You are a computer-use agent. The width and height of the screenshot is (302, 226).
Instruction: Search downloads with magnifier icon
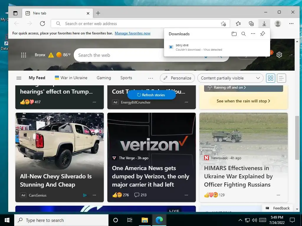coord(243,34)
